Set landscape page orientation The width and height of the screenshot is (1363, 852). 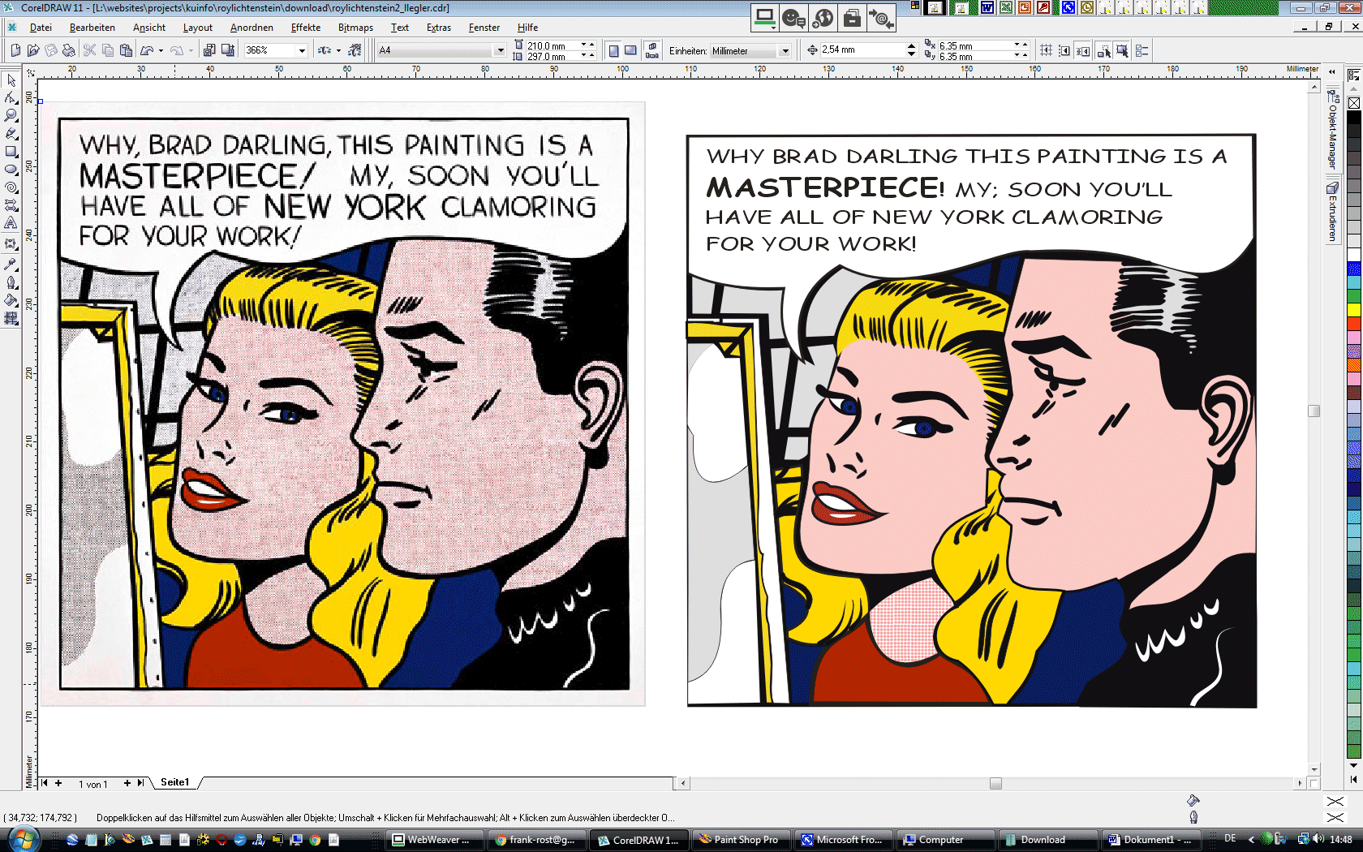point(631,50)
